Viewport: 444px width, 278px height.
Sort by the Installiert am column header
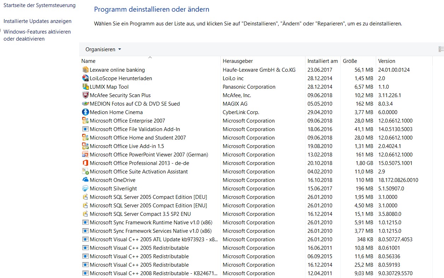coord(323,61)
